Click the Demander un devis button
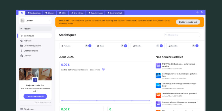The image size is (222, 111). [x=35, y=96]
